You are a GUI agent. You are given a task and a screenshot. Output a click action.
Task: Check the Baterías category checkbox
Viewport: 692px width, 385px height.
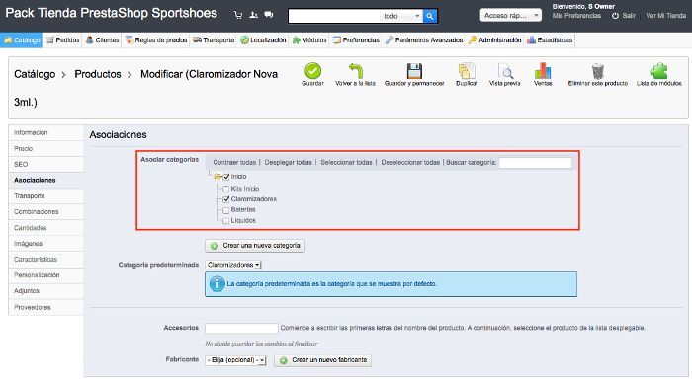(x=226, y=210)
